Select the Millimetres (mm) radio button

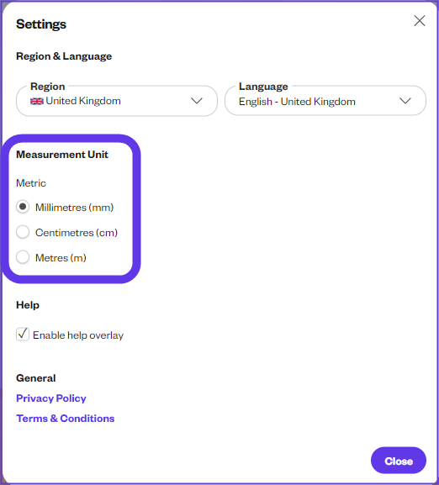tap(23, 207)
